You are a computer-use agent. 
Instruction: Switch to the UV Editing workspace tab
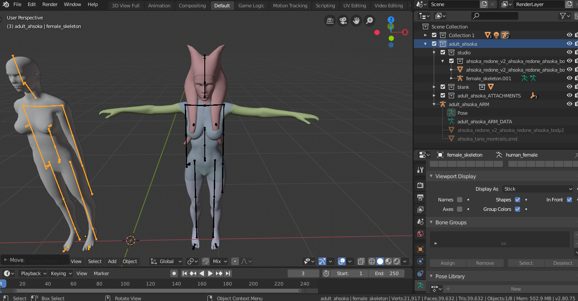click(x=355, y=6)
